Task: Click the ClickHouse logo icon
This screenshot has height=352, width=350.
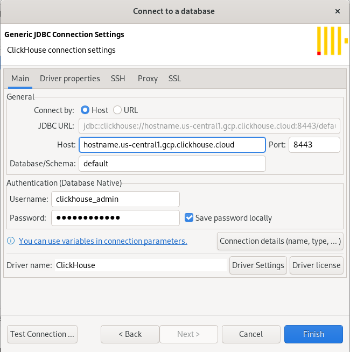Action: tap(328, 41)
